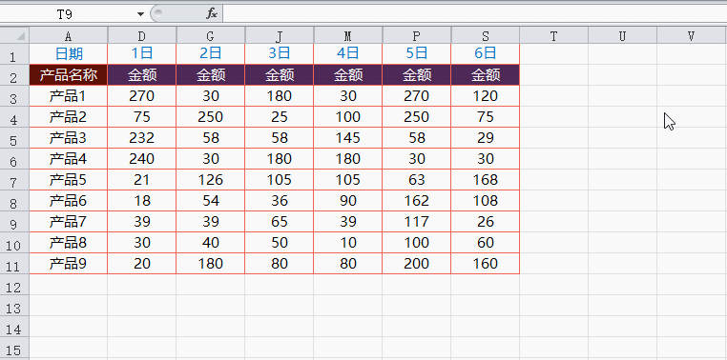Click 产品9 value 200
The image size is (727, 360).
(x=416, y=263)
